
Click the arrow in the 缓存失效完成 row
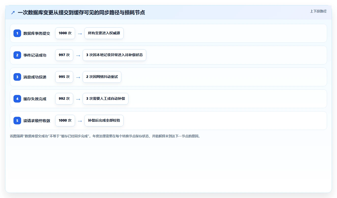[78, 99]
